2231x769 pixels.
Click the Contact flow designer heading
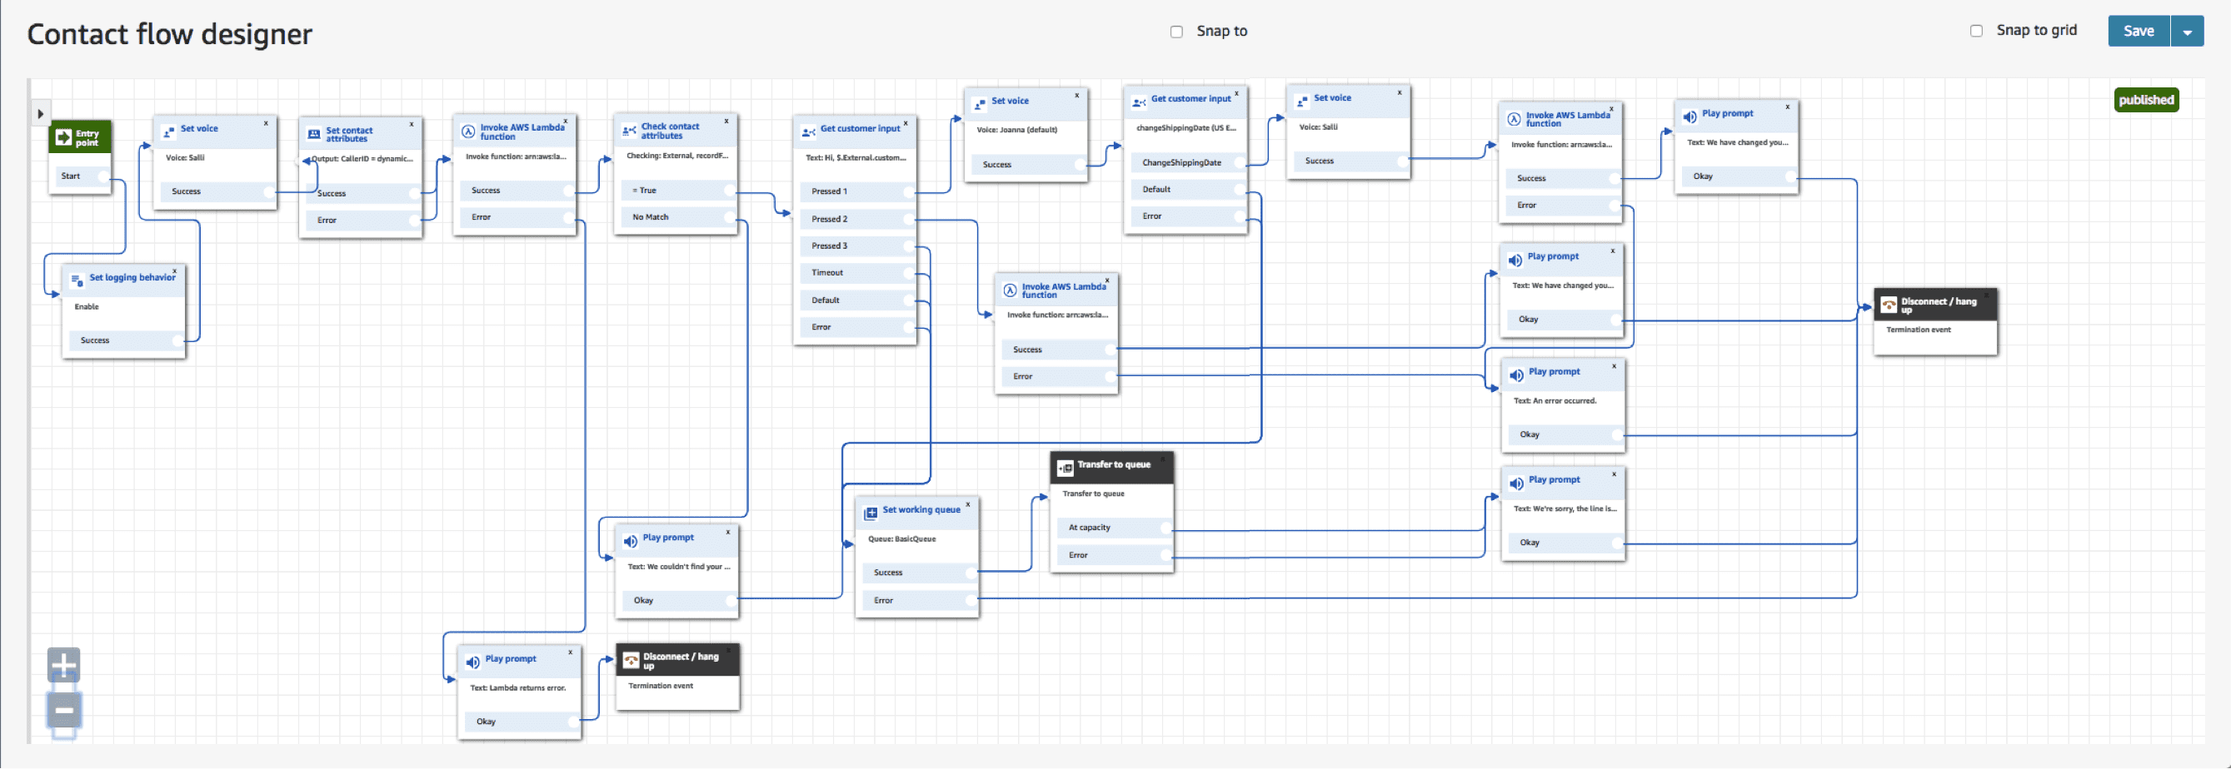[x=169, y=35]
